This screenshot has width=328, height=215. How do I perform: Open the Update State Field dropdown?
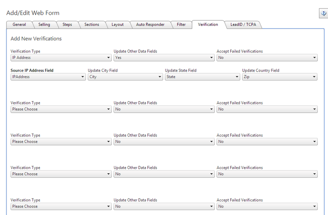coord(202,77)
